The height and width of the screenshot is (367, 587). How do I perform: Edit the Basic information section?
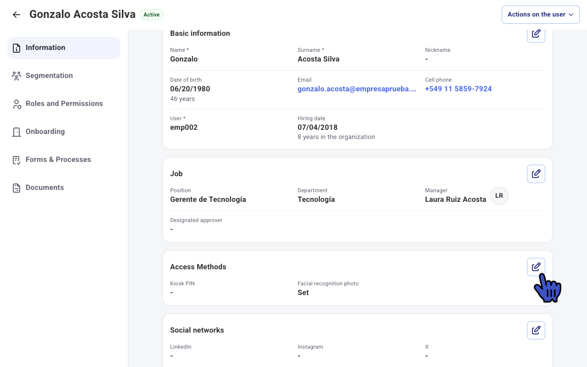click(536, 34)
